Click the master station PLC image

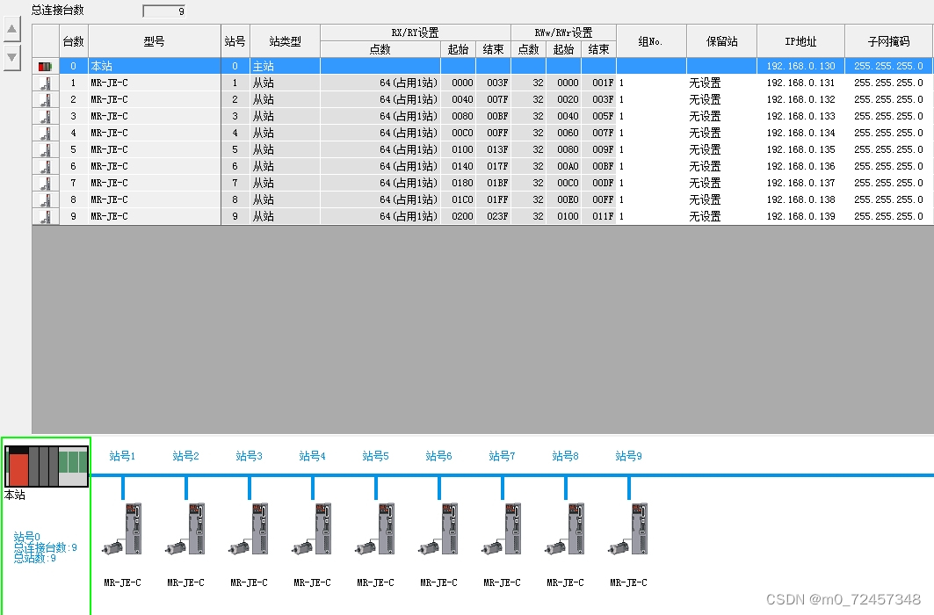click(x=47, y=467)
